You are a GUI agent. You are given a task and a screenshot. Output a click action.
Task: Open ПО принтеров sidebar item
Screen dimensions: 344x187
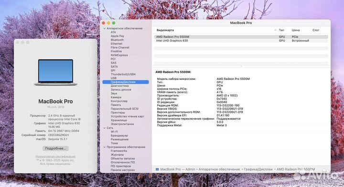(x=121, y=166)
